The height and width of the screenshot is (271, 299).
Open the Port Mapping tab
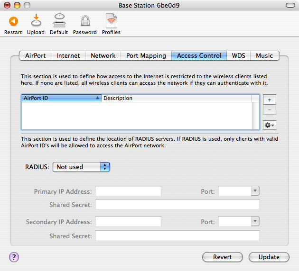coord(146,55)
